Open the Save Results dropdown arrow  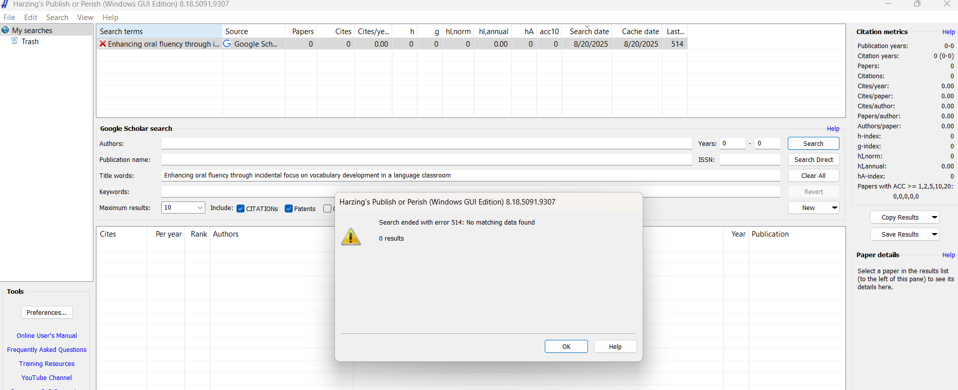pyautogui.click(x=934, y=234)
